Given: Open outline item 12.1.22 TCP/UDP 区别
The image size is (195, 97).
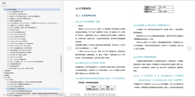Looking at the screenshot, I should click(x=17, y=59).
